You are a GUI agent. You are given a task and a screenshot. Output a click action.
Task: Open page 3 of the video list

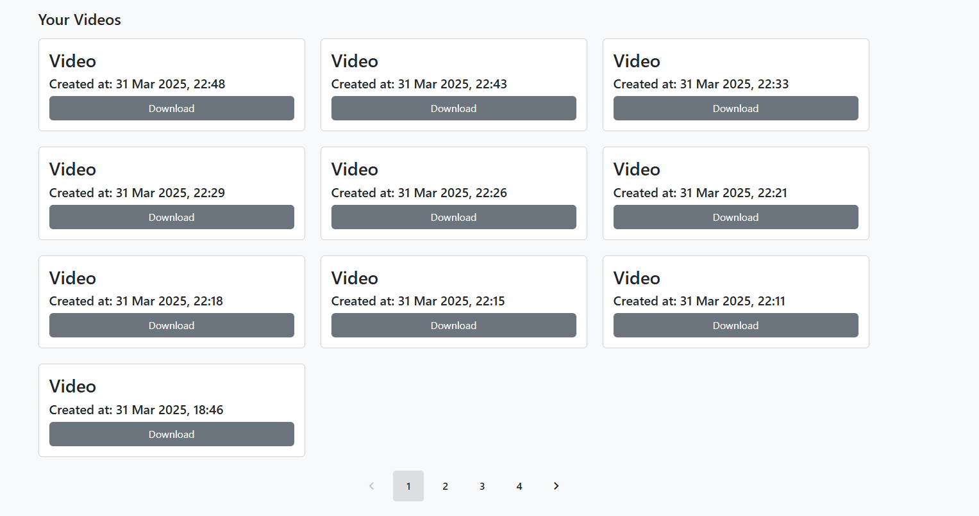482,486
